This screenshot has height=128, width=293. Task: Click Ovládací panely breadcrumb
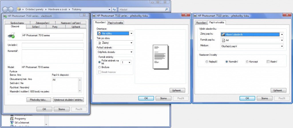tap(35, 9)
